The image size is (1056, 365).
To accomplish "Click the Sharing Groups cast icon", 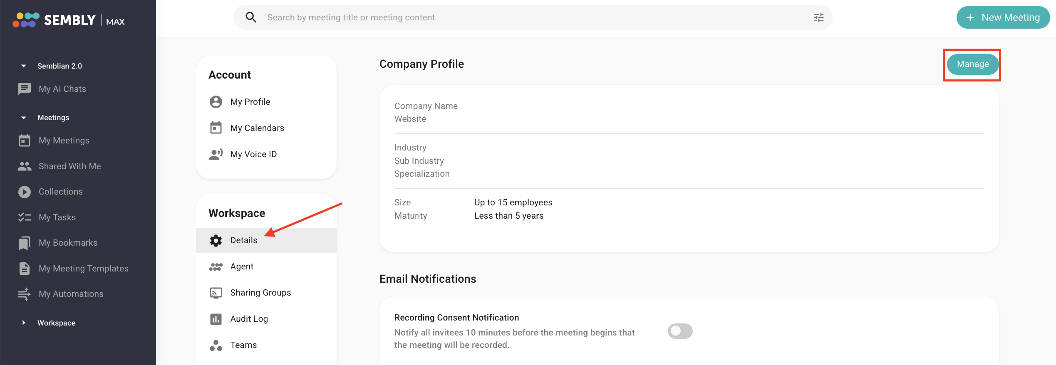I will (x=216, y=293).
